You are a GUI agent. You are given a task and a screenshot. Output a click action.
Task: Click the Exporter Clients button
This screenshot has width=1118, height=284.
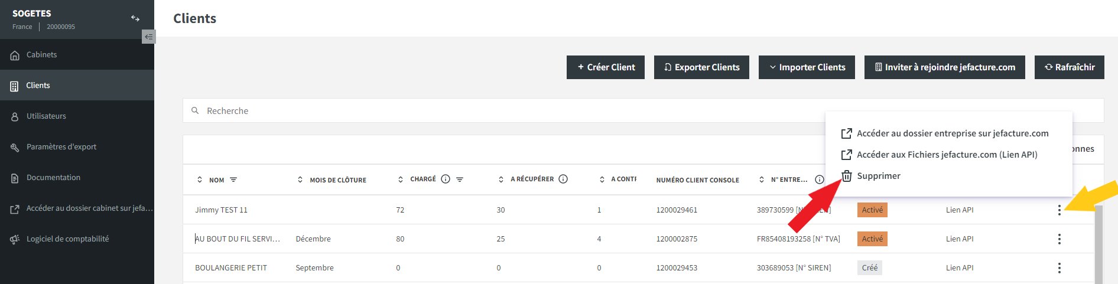(x=701, y=67)
